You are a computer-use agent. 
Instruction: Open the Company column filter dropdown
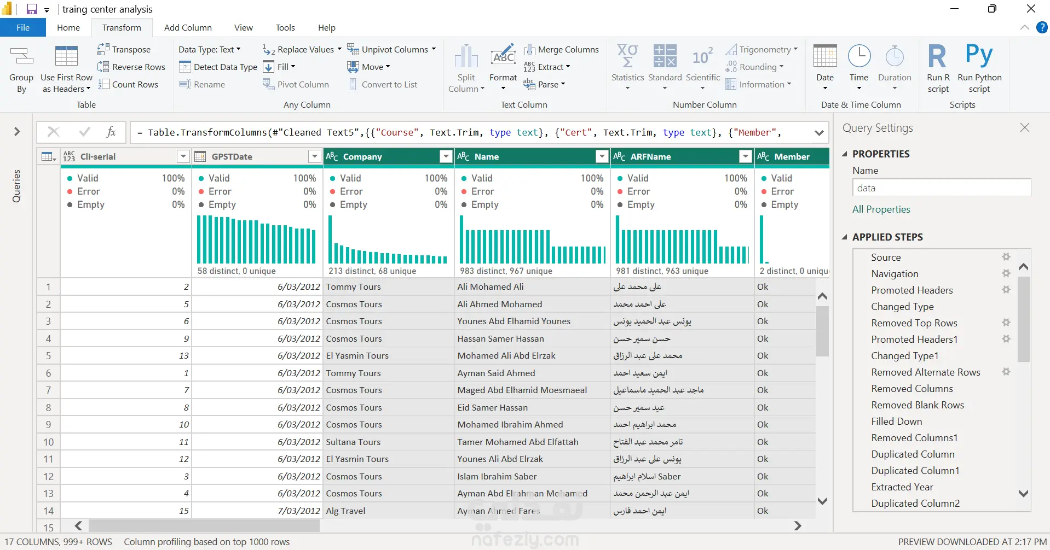click(x=446, y=157)
